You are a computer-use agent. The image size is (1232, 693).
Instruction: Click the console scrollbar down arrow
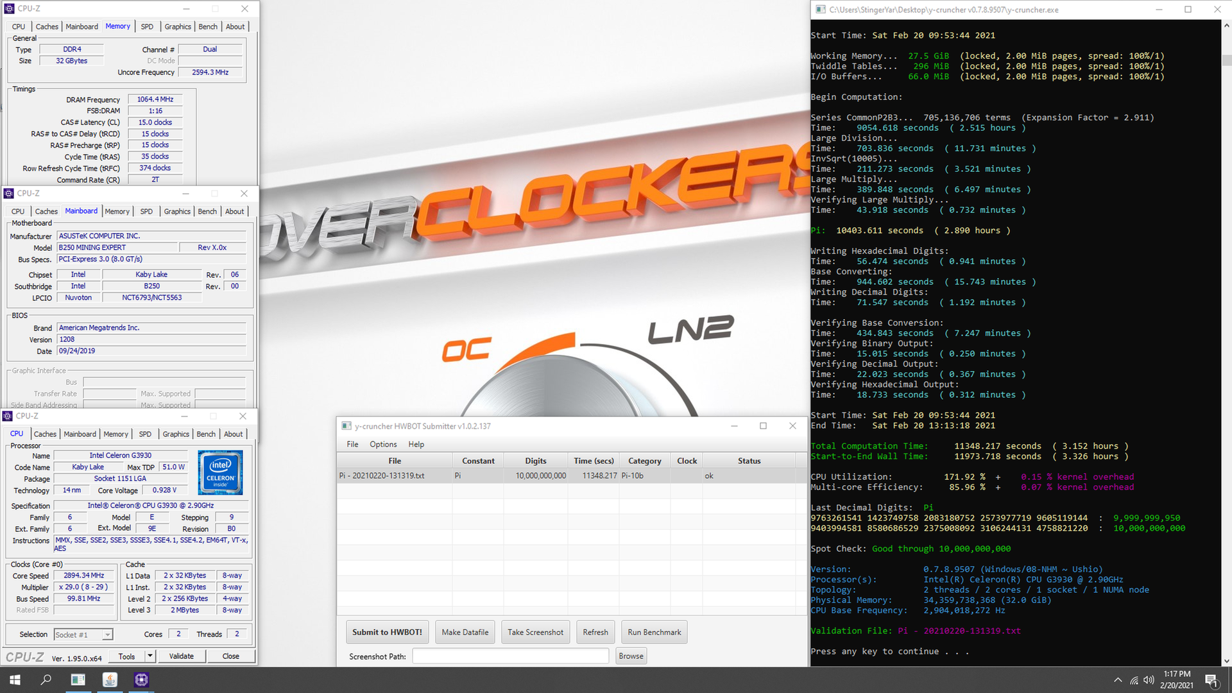click(1226, 661)
